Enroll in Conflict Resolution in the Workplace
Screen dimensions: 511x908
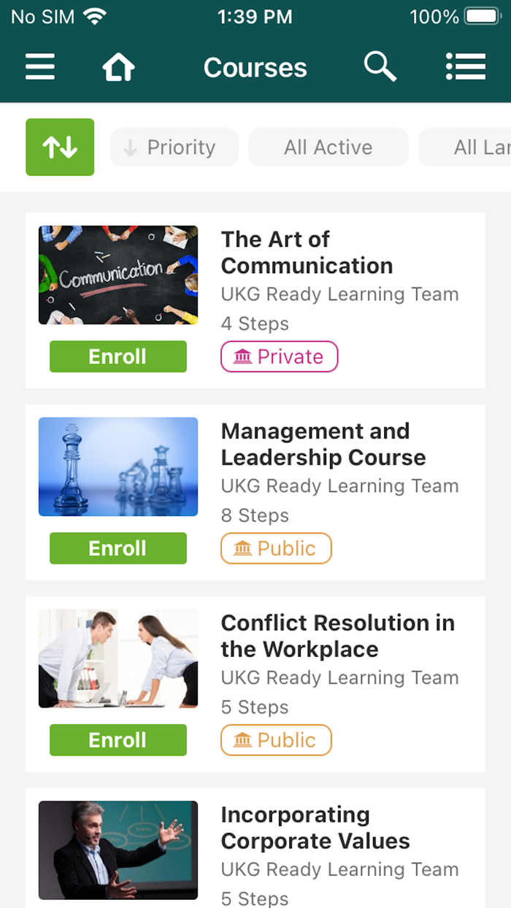click(x=118, y=740)
